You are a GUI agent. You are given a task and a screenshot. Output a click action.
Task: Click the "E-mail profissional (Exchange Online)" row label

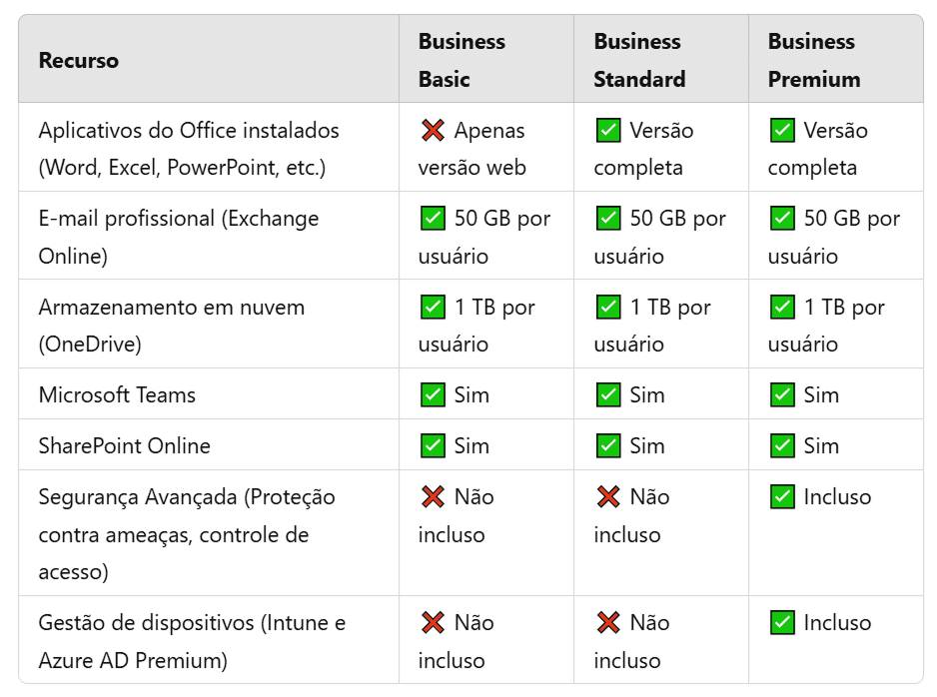coord(178,237)
